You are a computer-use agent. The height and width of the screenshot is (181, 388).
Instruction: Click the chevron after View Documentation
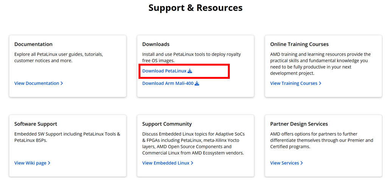coord(62,83)
